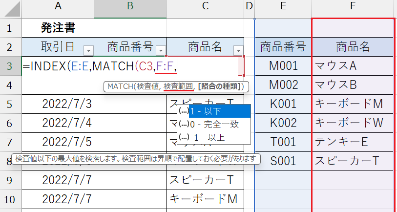
Task: Click the 商品番号 header in column E
Action: (283, 47)
